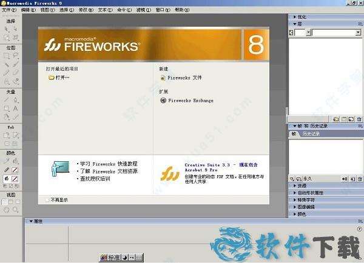Click the 学习 Fireworks 快速教程 link
Screen dimensions: 364x263
[x=109, y=164]
